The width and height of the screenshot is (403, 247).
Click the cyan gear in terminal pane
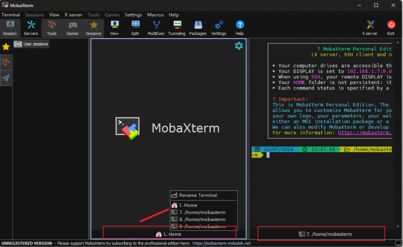click(x=239, y=46)
